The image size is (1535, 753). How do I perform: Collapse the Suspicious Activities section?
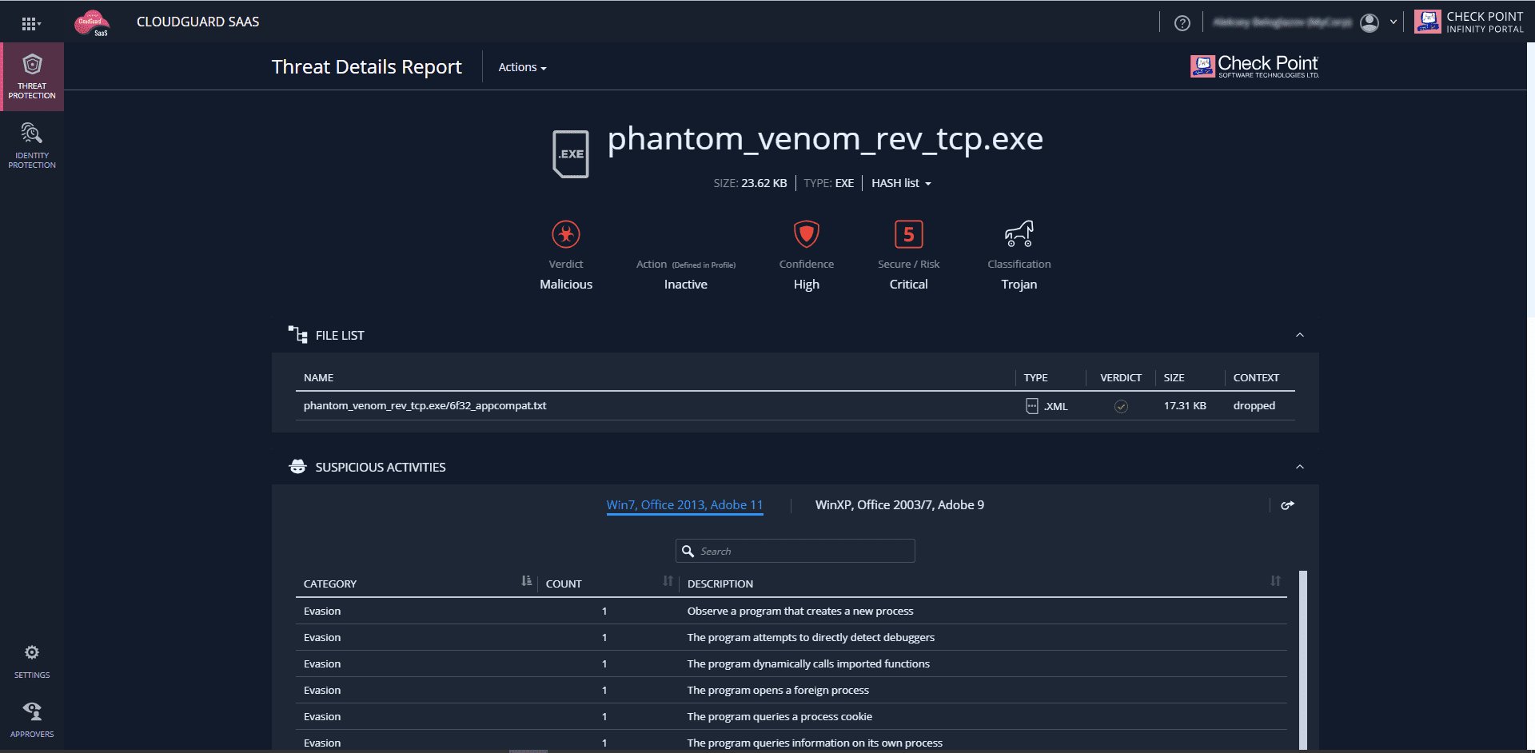(1300, 467)
